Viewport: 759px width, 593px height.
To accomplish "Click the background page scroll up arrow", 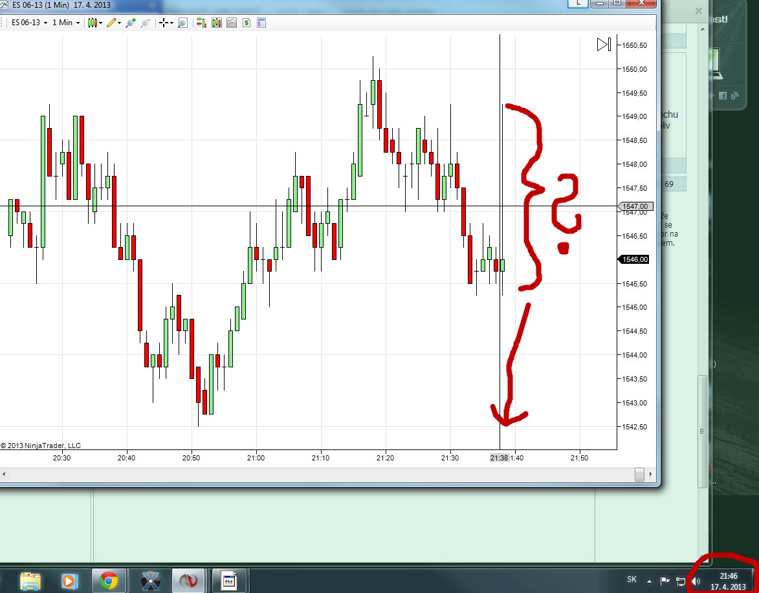I will click(x=703, y=29).
